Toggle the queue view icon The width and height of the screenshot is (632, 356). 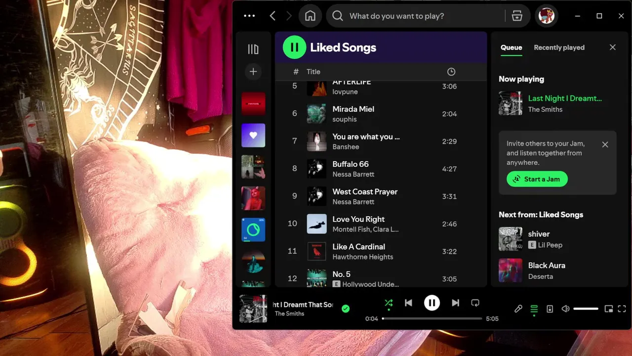tap(534, 309)
